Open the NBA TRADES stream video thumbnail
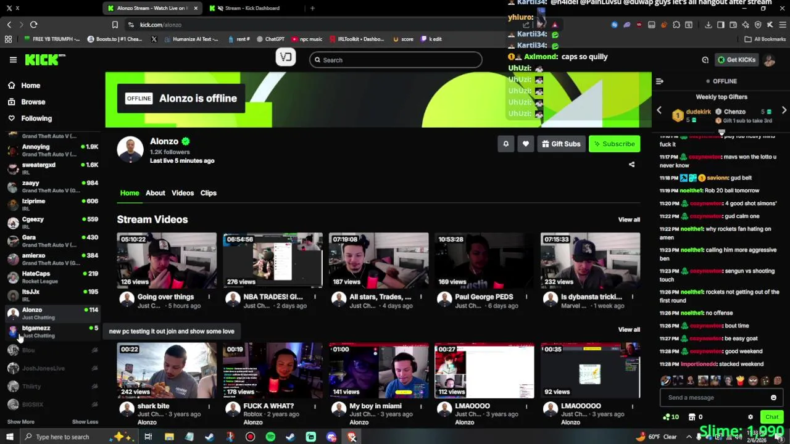Viewport: 790px width, 444px height. pyautogui.click(x=273, y=260)
